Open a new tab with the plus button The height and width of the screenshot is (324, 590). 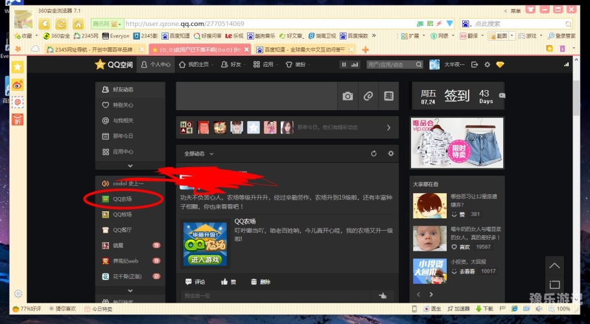click(x=365, y=50)
